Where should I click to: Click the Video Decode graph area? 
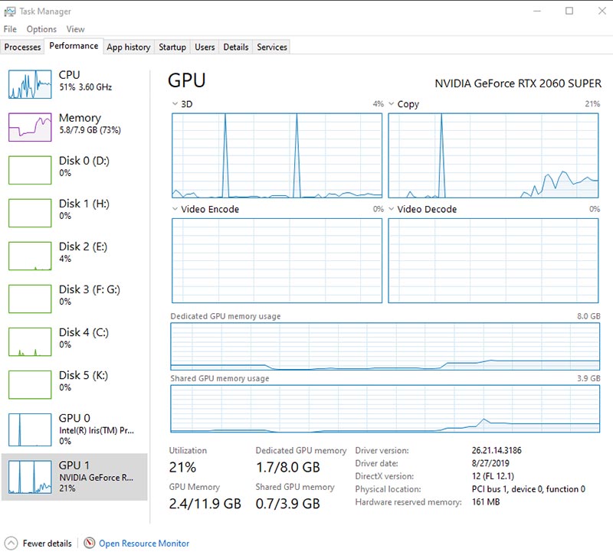coord(493,260)
